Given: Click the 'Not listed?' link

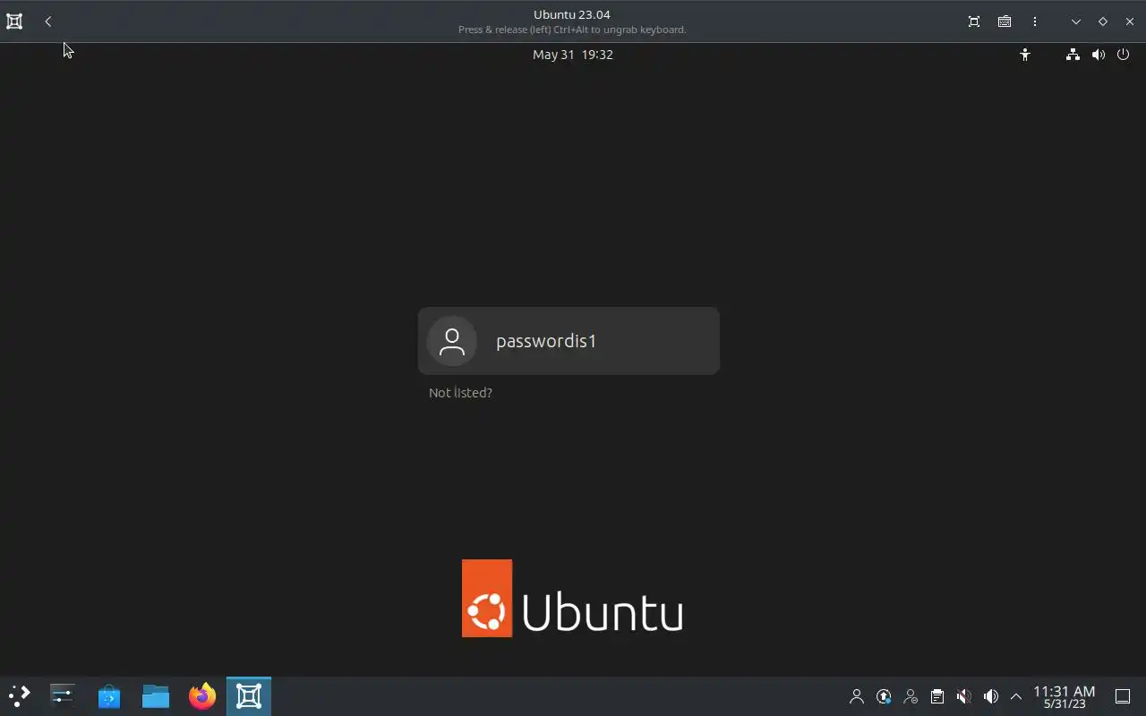Looking at the screenshot, I should pyautogui.click(x=460, y=393).
